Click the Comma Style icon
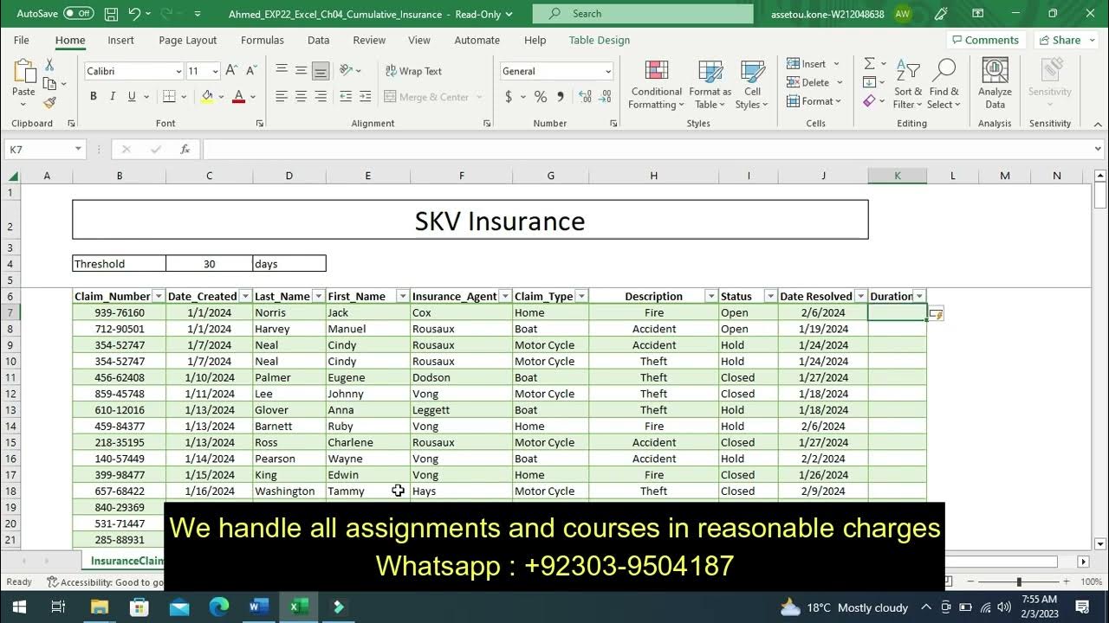Viewport: 1109px width, 623px height. pyautogui.click(x=560, y=97)
